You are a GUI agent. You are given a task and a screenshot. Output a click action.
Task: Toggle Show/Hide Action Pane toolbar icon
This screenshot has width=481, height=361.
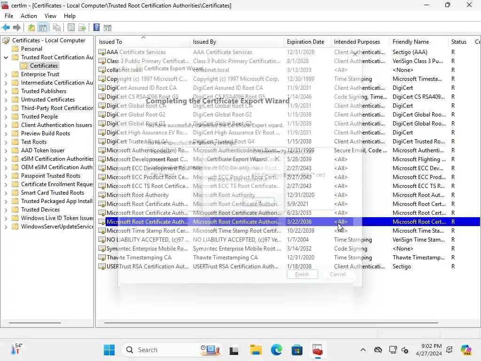tap(108, 28)
